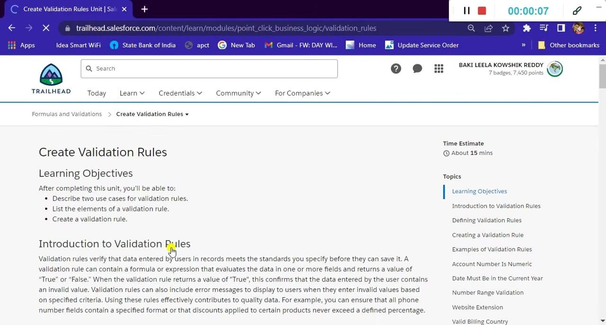Open Update Service Order bookmark

[x=422, y=45]
